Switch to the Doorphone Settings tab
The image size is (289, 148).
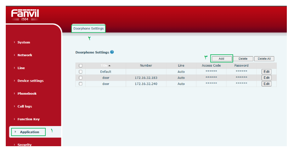tap(89, 28)
